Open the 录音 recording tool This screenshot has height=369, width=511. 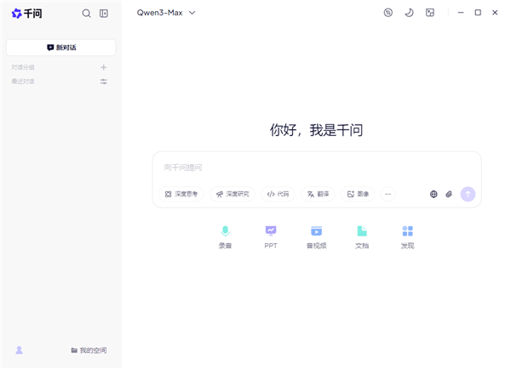coord(225,237)
